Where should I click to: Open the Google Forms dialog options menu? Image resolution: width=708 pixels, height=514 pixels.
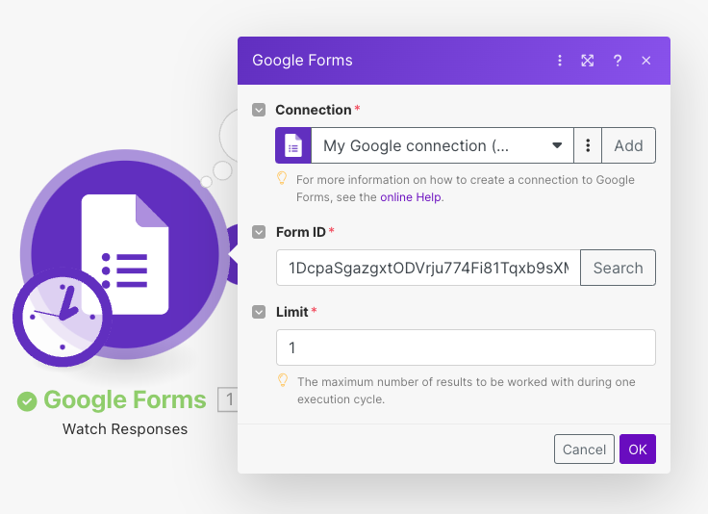(560, 61)
